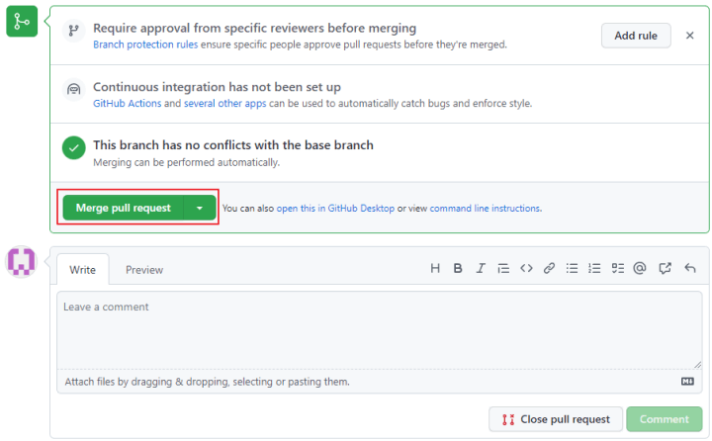712x441 pixels.
Task: View command line instructions link
Action: 485,209
